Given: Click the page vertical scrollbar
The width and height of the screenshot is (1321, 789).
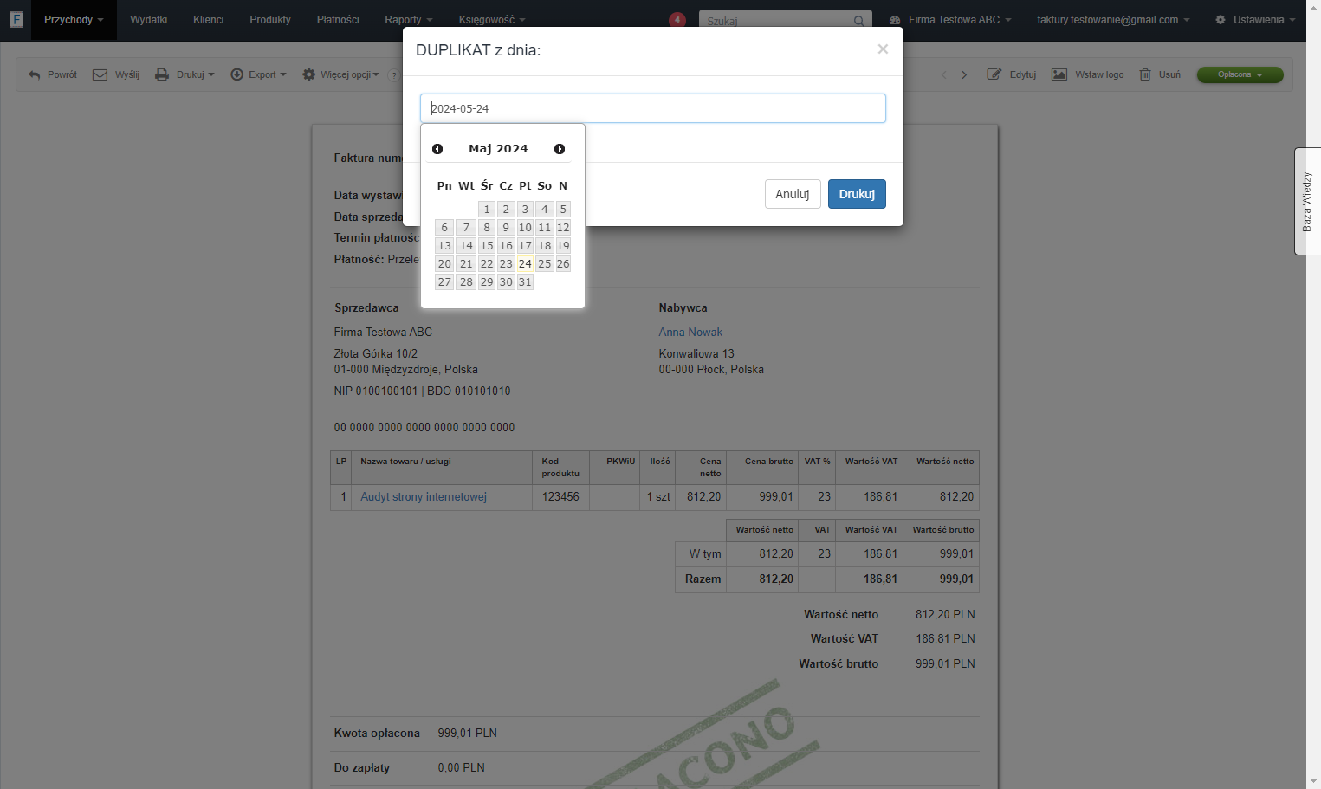Looking at the screenshot, I should tap(1313, 394).
